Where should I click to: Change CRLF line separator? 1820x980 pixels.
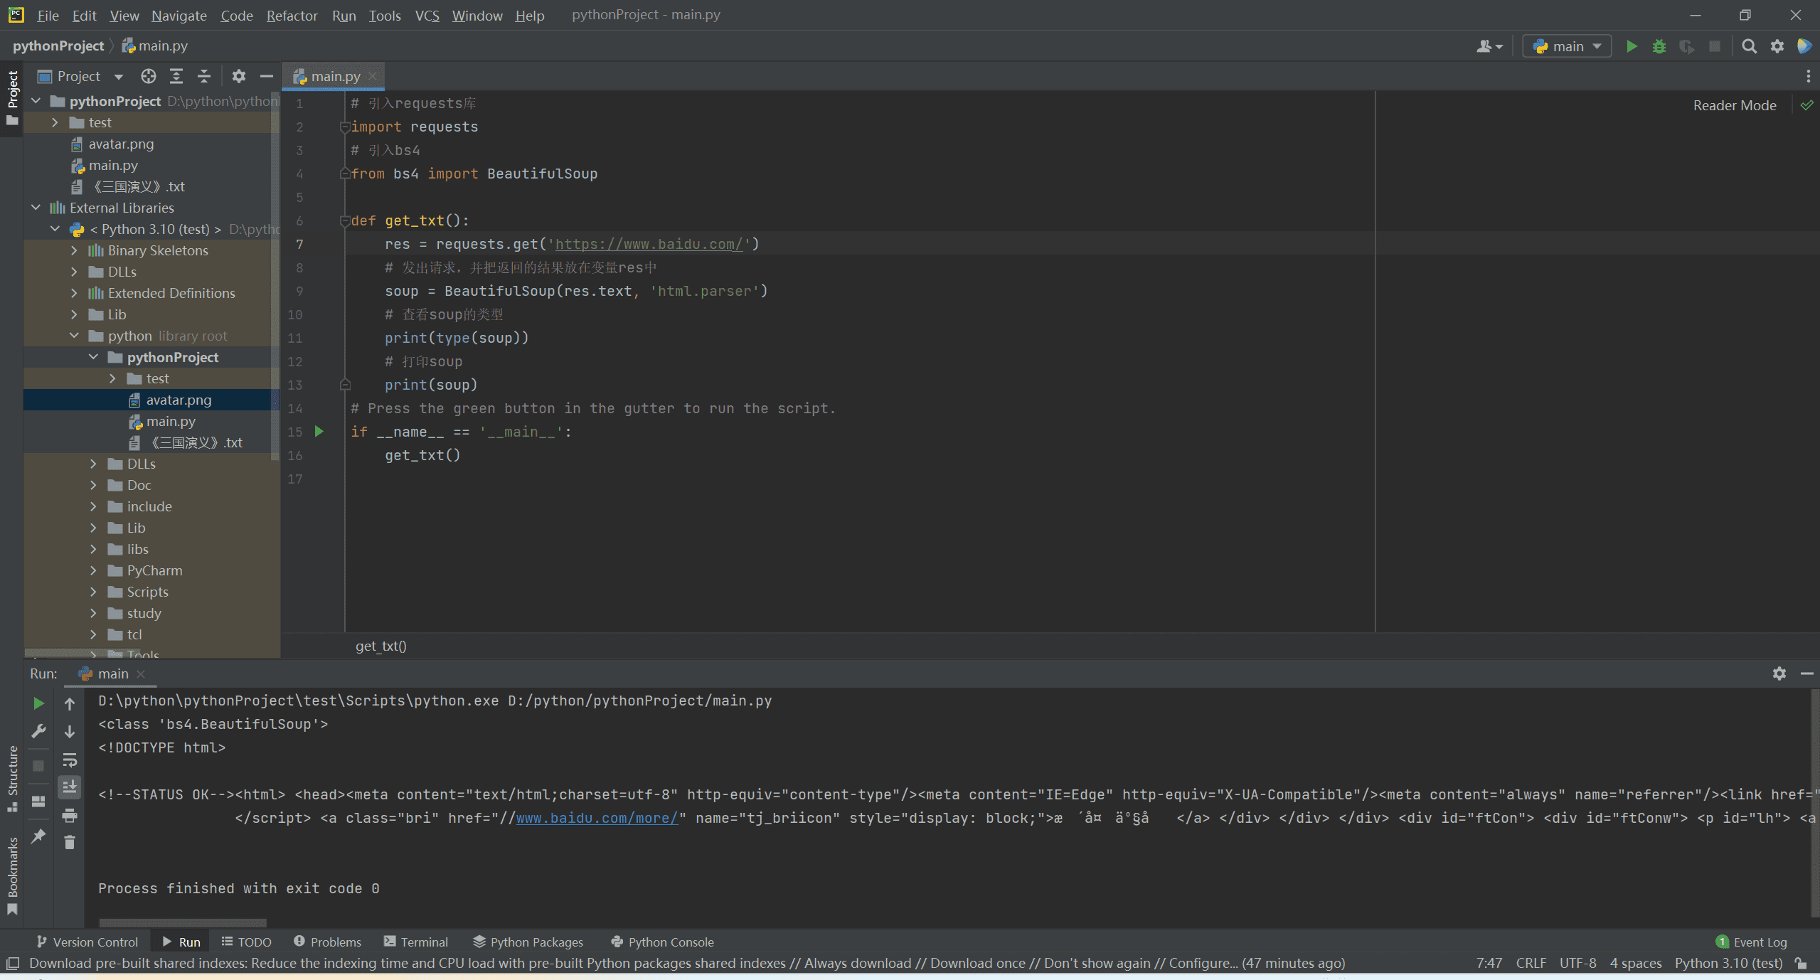[1531, 963]
